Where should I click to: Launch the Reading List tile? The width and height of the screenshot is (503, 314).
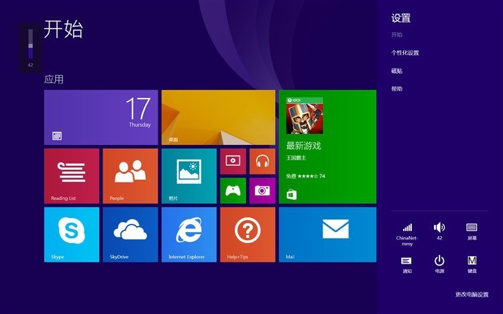[72, 176]
